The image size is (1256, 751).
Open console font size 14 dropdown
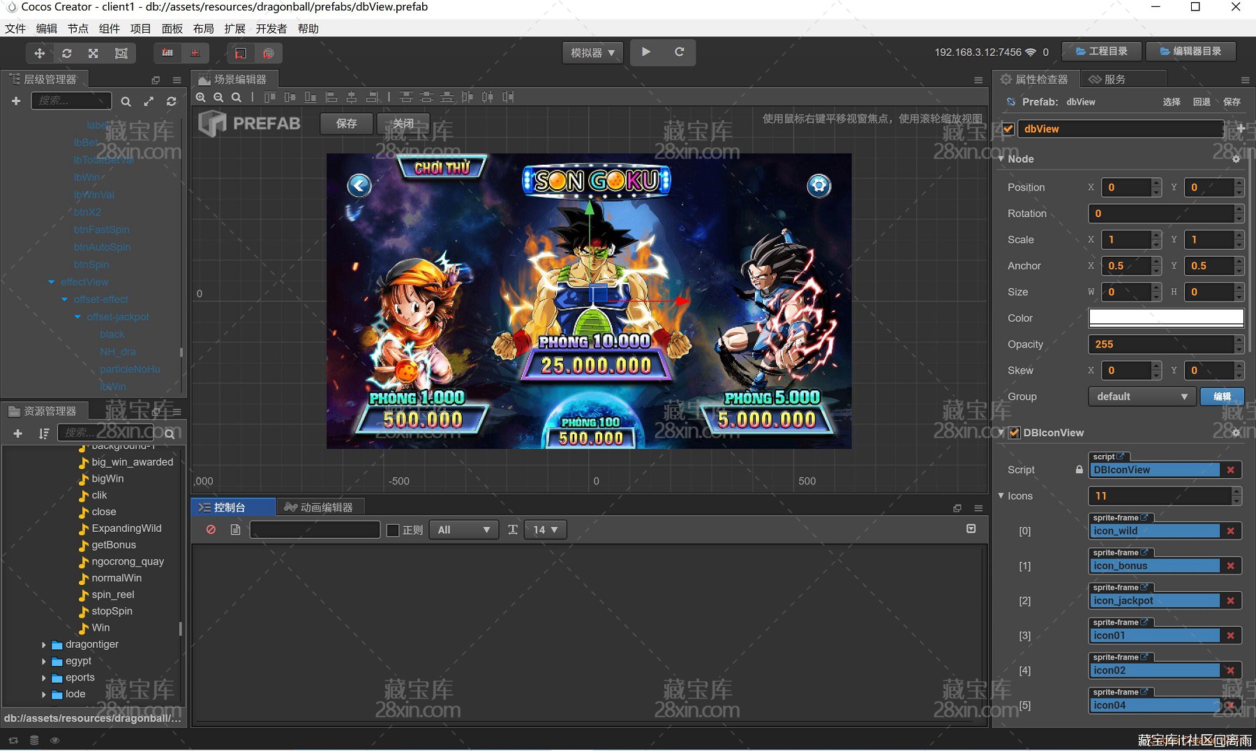click(545, 530)
